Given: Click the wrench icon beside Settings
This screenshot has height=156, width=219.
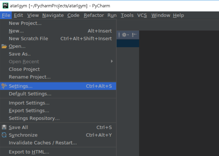Looking at the screenshot, I should 4,86.
